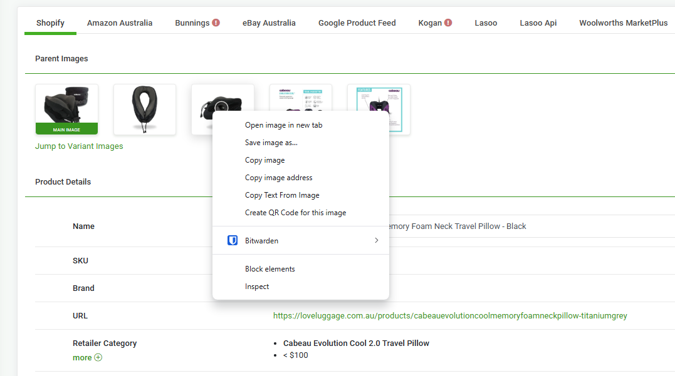The image size is (675, 376).
Task: Expand the Bitwarden submenu arrow
Action: point(376,241)
